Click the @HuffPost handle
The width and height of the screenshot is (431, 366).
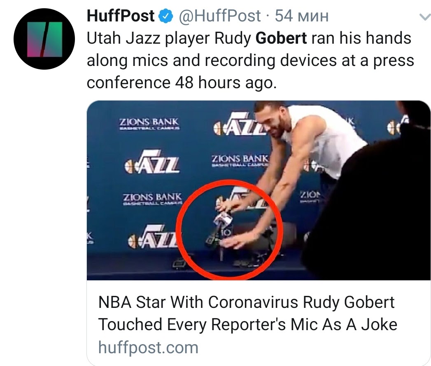[x=219, y=16]
